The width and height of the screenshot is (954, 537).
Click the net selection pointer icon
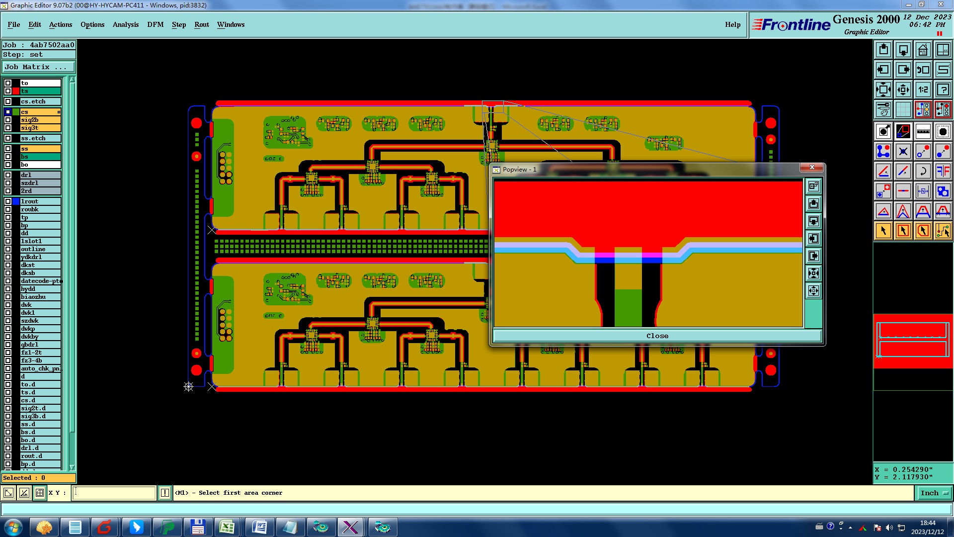point(943,231)
